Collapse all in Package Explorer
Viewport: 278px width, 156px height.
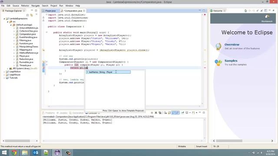coord(27,15)
